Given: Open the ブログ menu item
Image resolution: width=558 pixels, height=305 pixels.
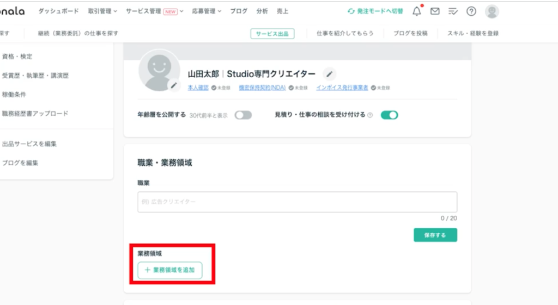Looking at the screenshot, I should (239, 11).
